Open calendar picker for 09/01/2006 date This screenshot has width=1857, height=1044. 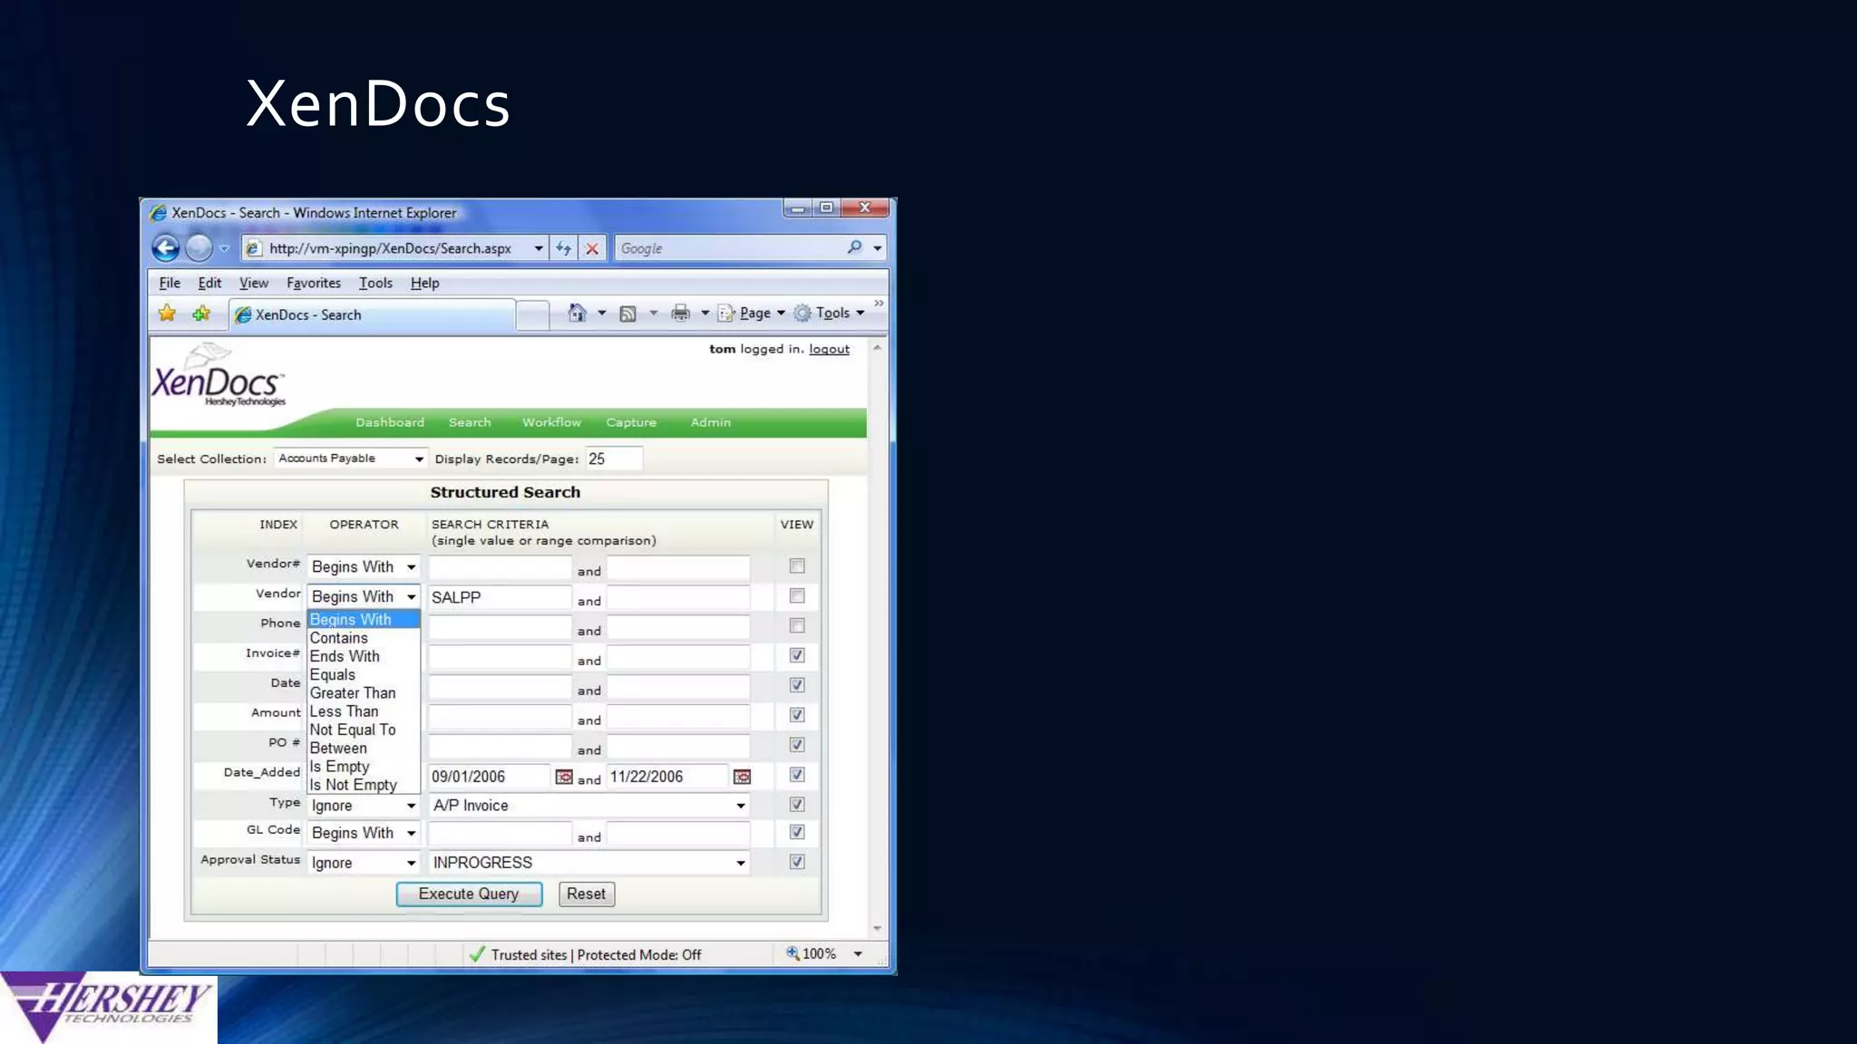pyautogui.click(x=564, y=777)
